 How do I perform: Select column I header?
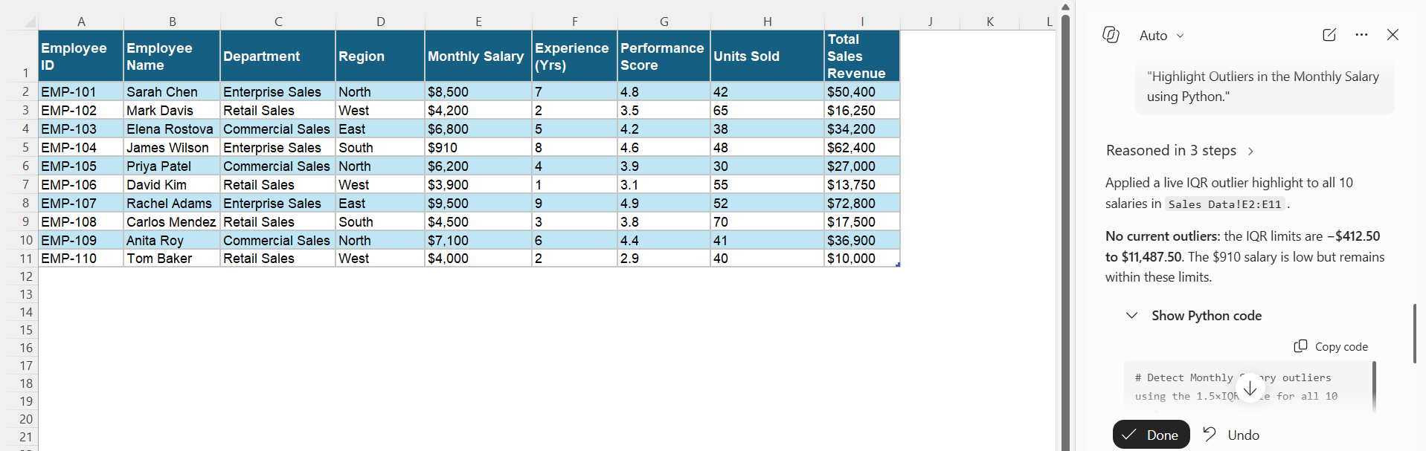click(862, 22)
